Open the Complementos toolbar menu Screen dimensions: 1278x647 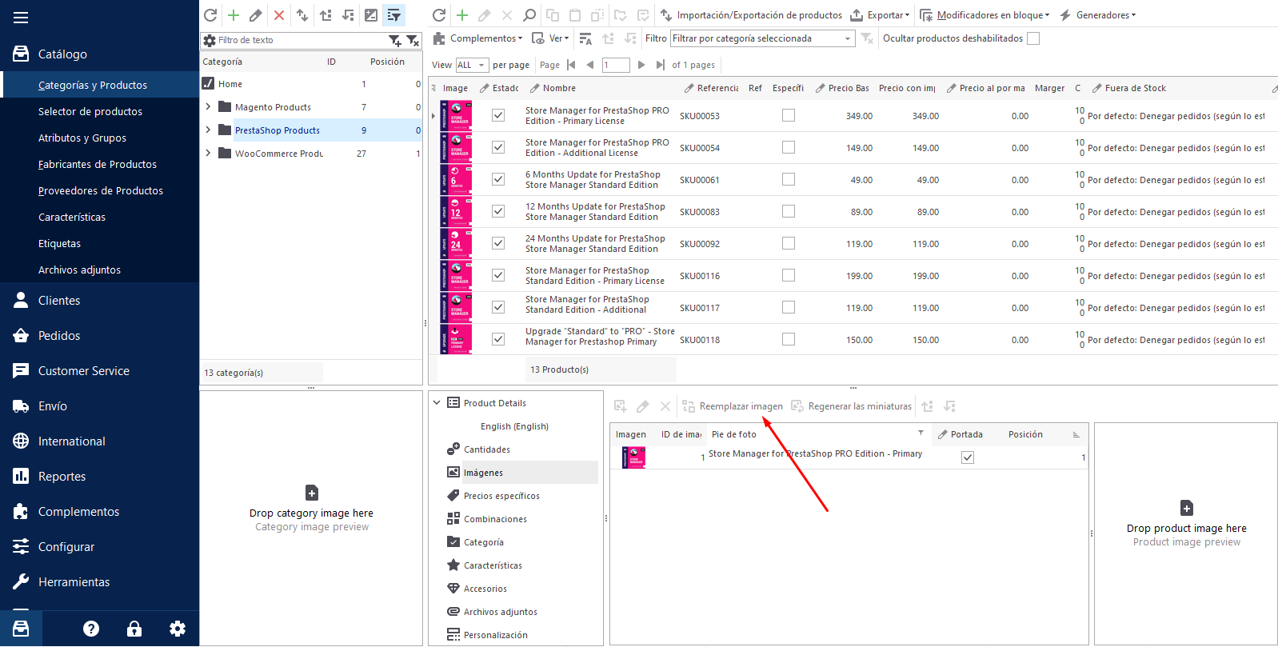(477, 38)
